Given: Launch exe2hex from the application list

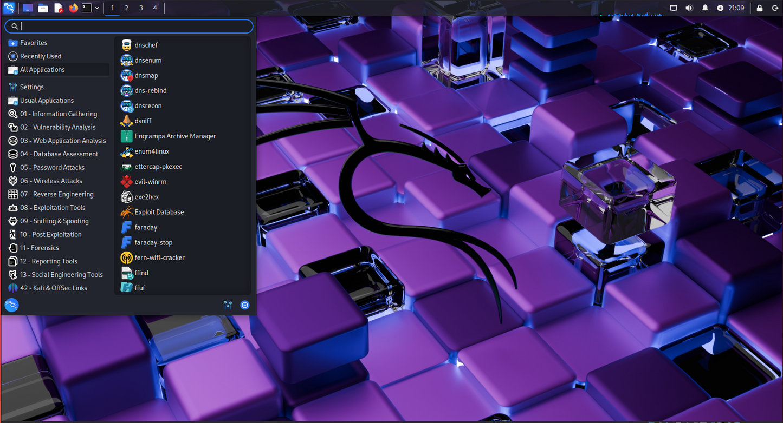Looking at the screenshot, I should click(183, 197).
